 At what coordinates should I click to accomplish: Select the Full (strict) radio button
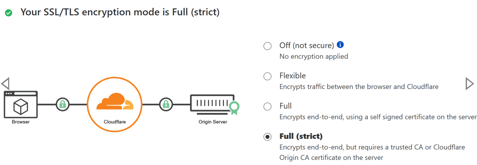point(267,137)
